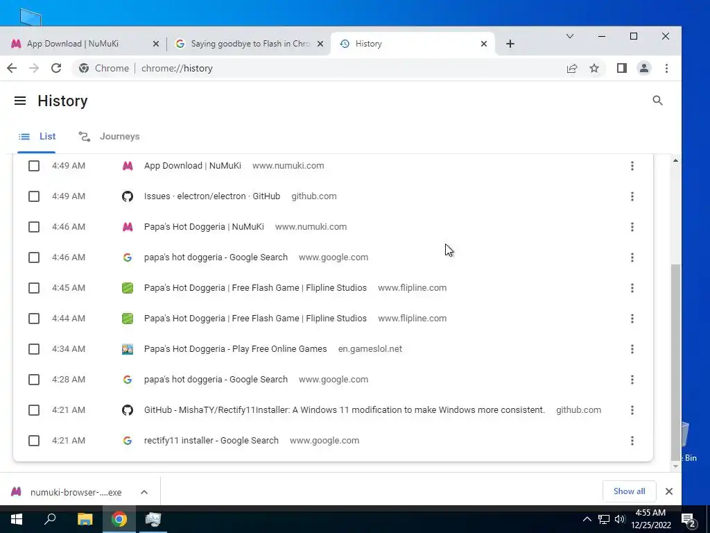This screenshot has width=710, height=533.
Task: Close the Saying goodbye to Flash tab
Action: pos(320,44)
